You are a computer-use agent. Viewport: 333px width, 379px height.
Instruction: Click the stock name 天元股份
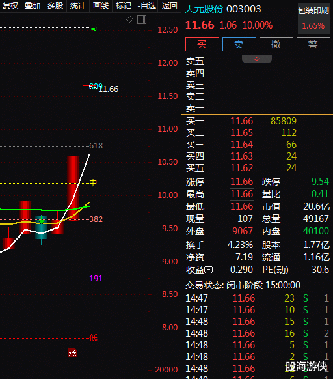point(204,9)
